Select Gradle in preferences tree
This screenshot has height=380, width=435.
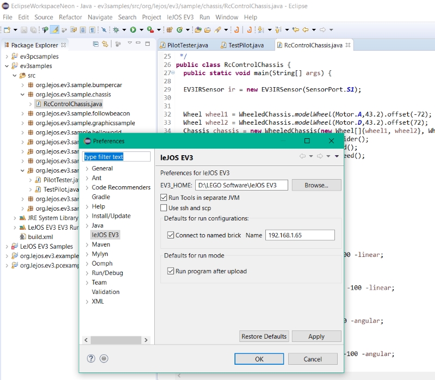pyautogui.click(x=101, y=197)
